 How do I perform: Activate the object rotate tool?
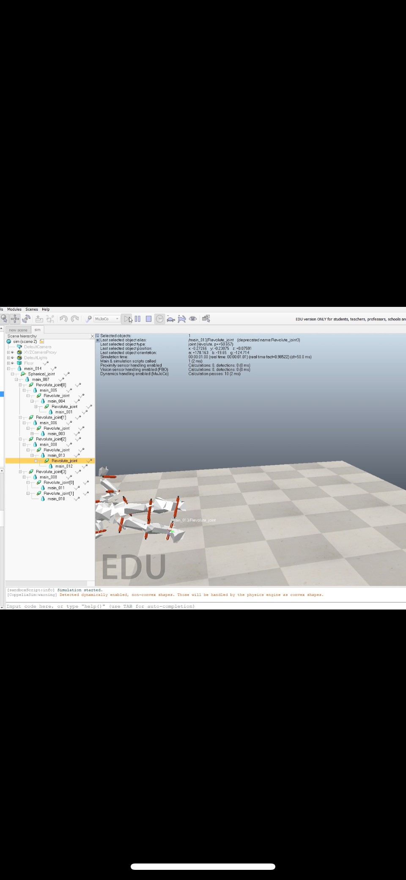pos(26,319)
